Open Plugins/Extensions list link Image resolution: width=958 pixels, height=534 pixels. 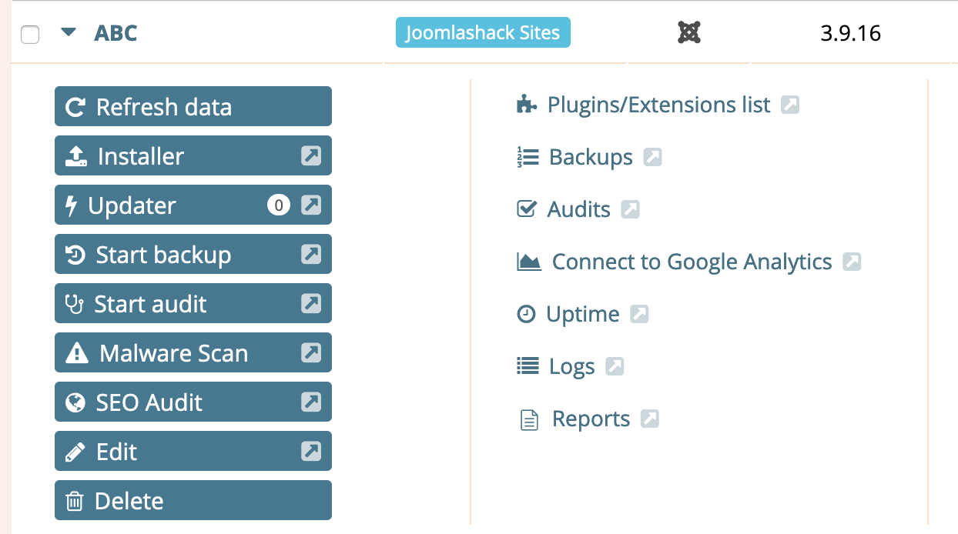click(658, 105)
